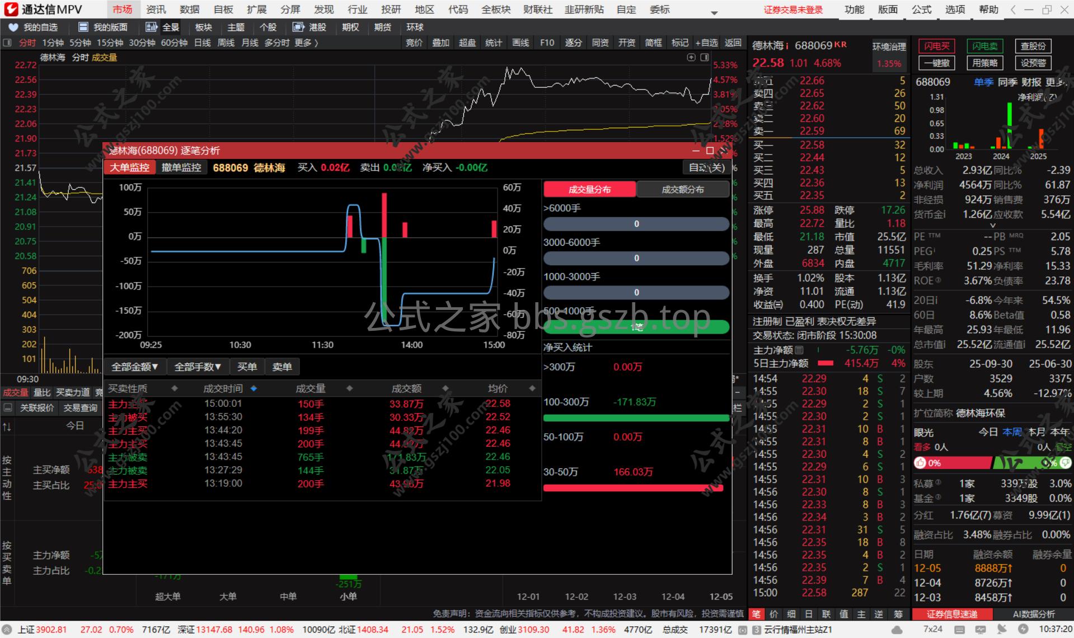Filter by 买单 orders
Screen dimensions: 1074x638
(x=247, y=367)
